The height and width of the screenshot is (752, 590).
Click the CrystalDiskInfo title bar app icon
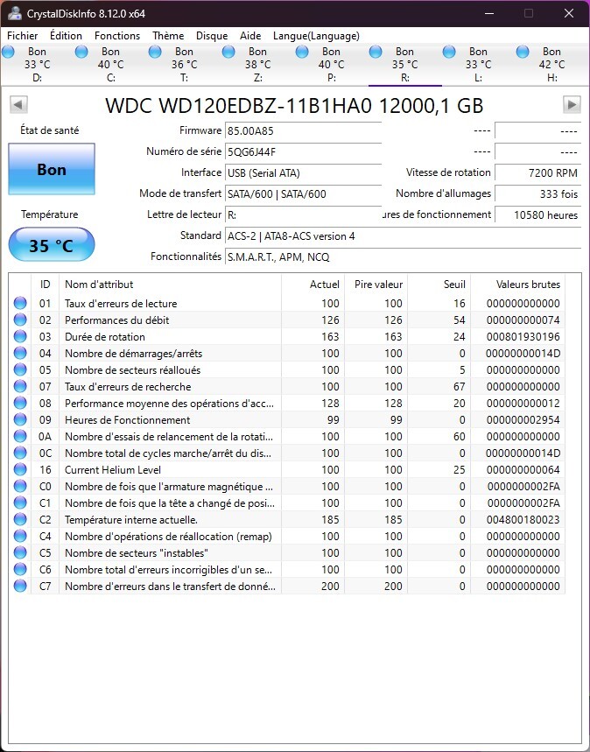[x=14, y=13]
